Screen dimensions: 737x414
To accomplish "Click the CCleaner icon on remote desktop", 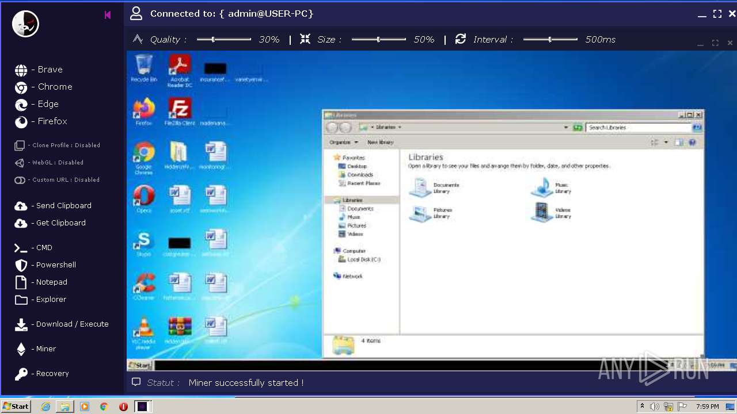I will click(144, 287).
